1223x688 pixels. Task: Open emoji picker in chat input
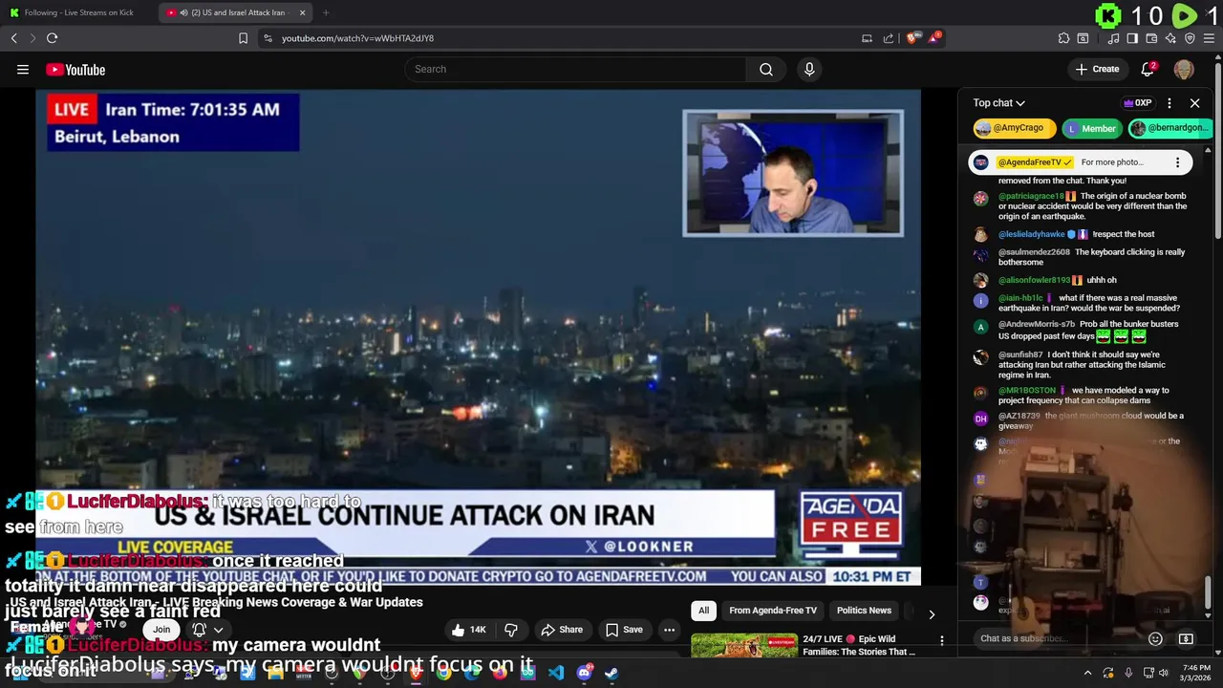[1155, 638]
